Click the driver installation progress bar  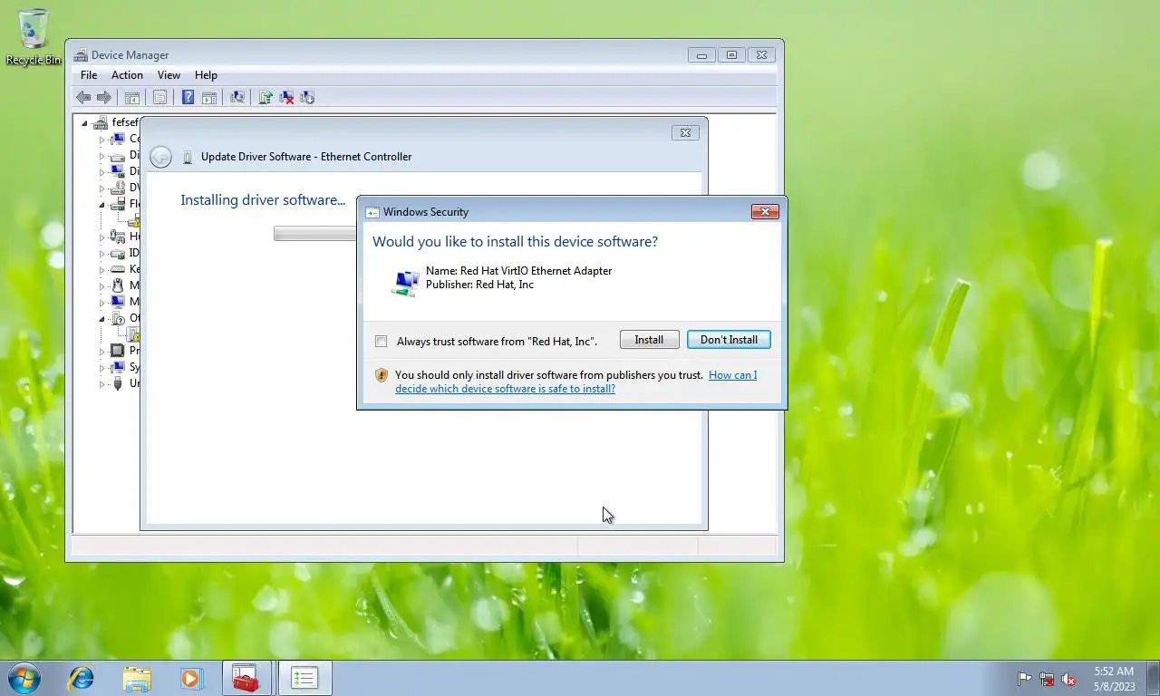point(315,234)
